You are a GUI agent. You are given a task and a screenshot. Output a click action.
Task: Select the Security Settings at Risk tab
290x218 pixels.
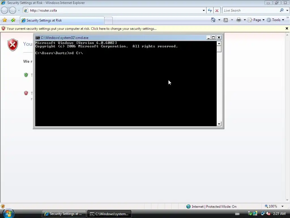62,20
